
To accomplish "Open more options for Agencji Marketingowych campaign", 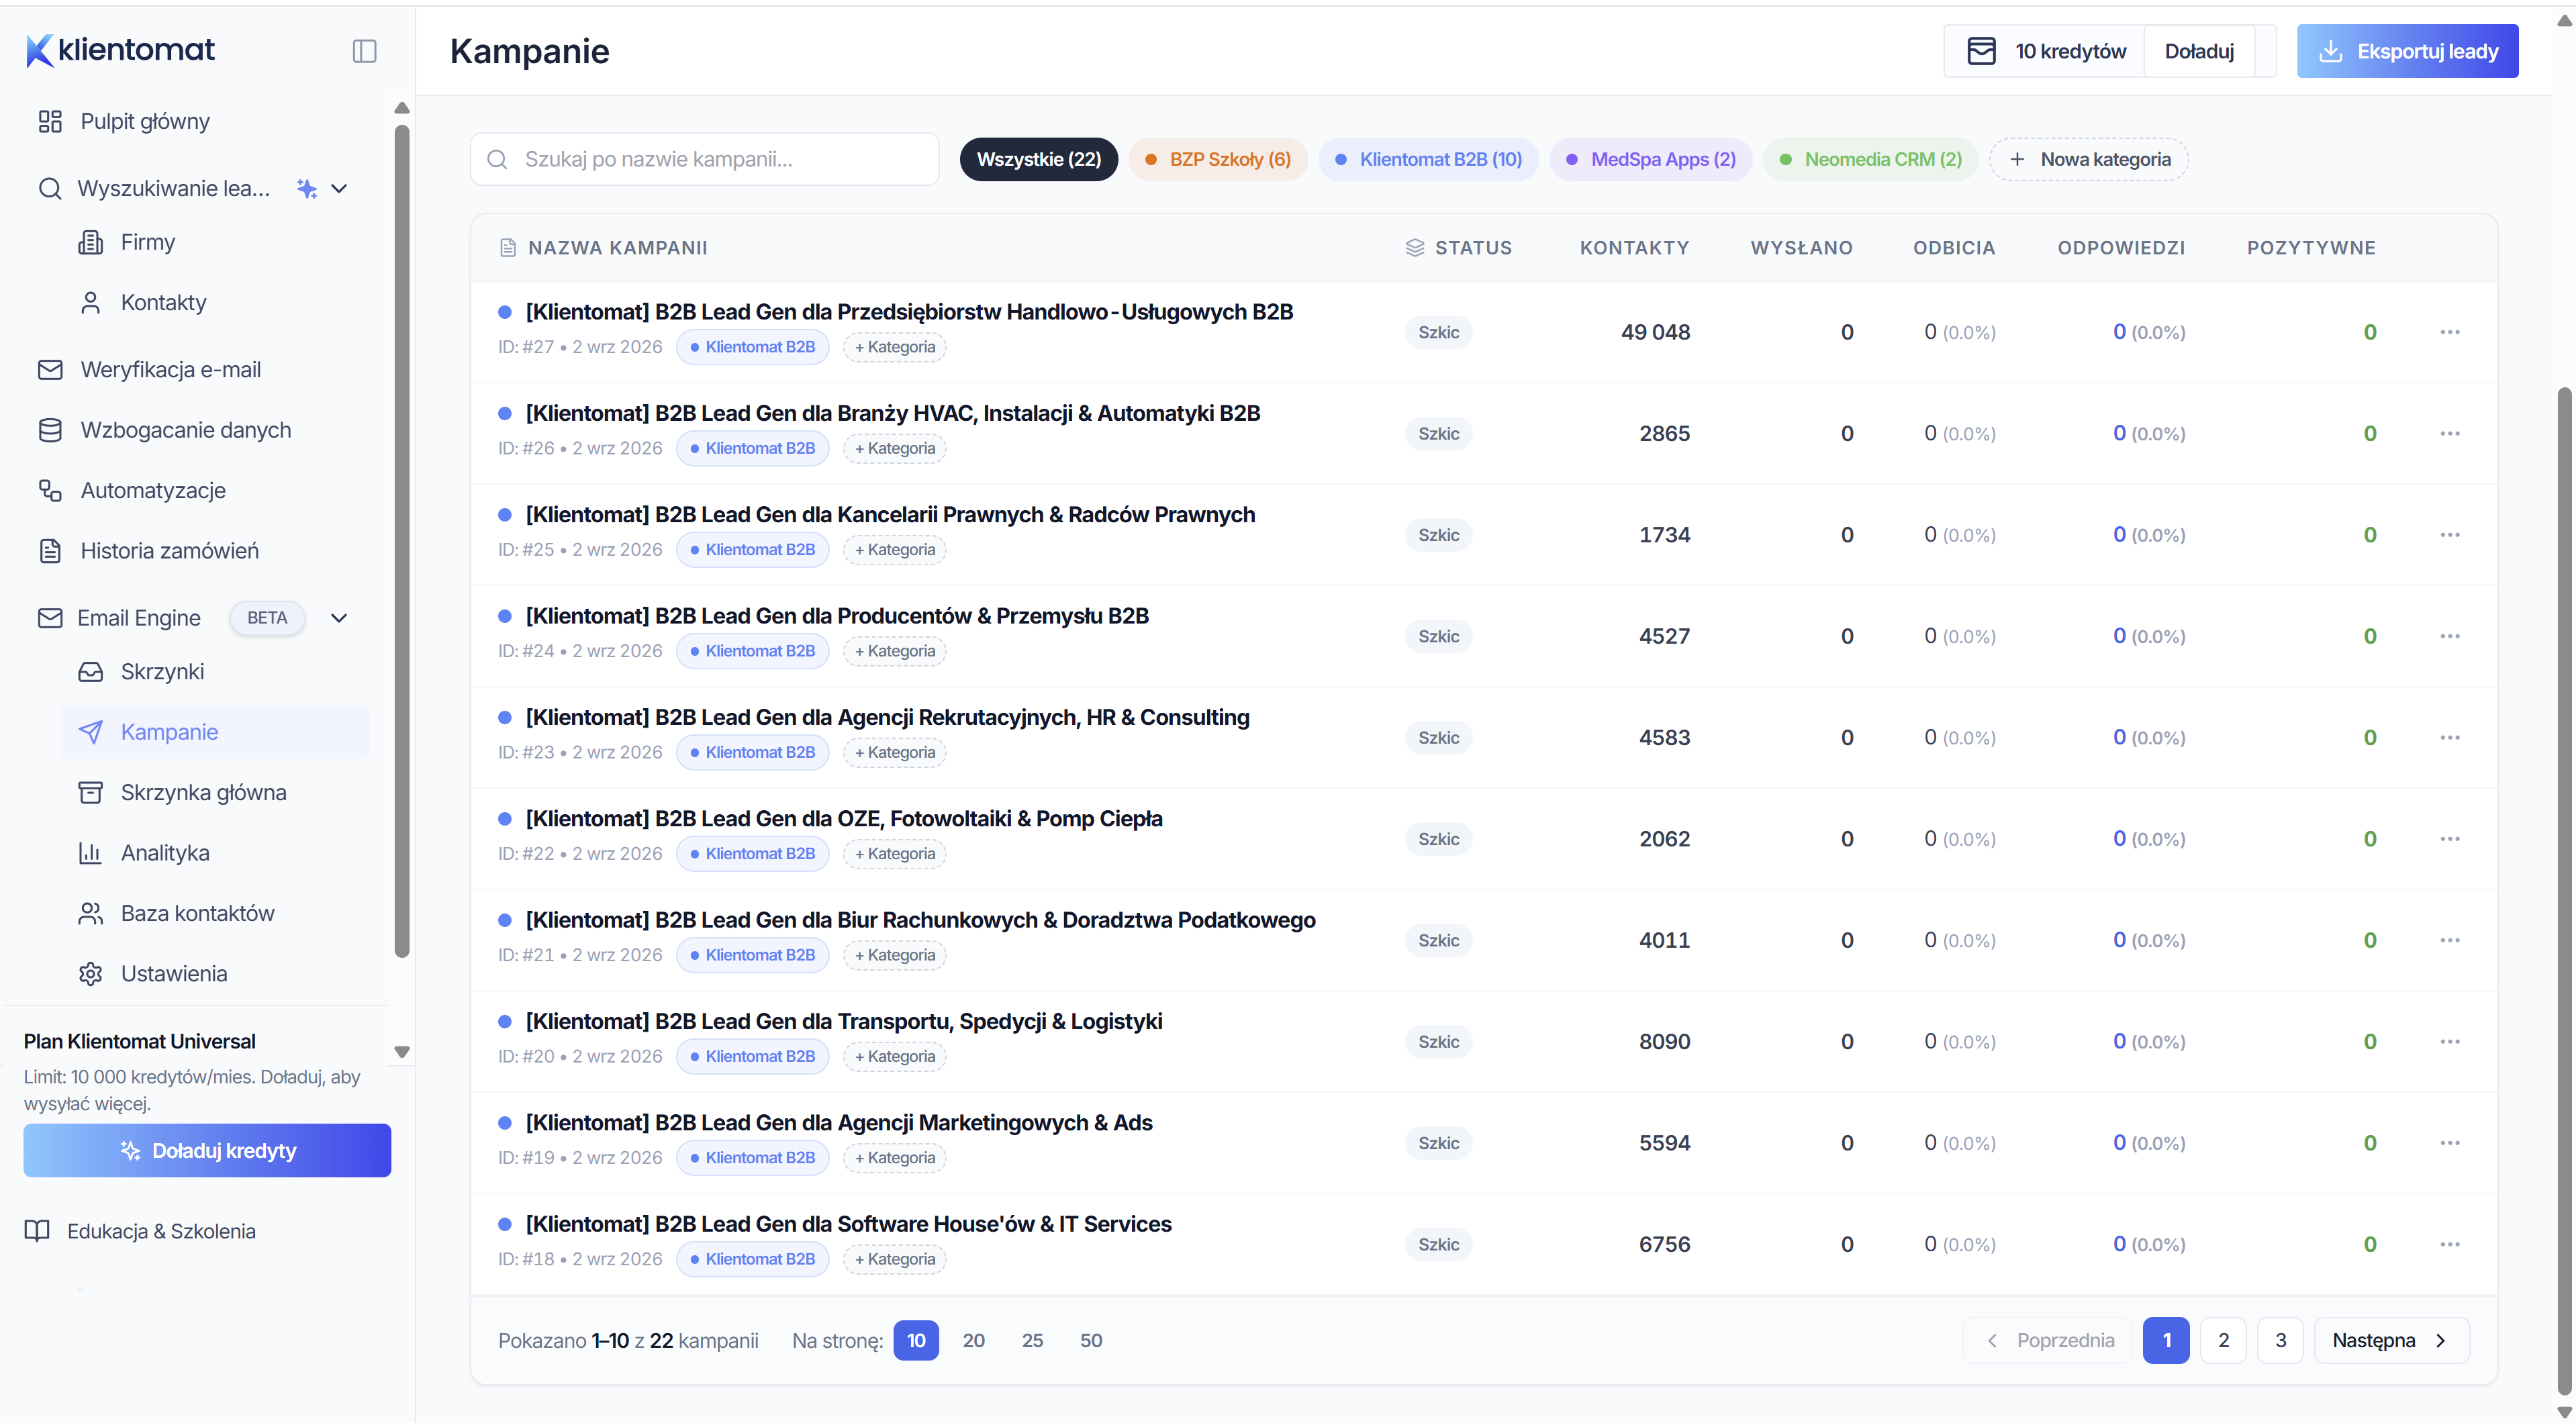I will click(2449, 1143).
